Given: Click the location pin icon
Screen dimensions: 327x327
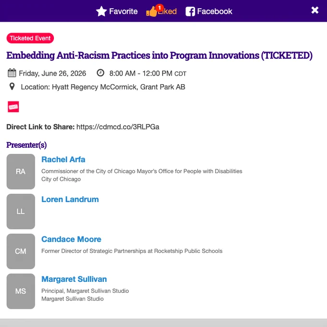Looking at the screenshot, I should pos(12,87).
